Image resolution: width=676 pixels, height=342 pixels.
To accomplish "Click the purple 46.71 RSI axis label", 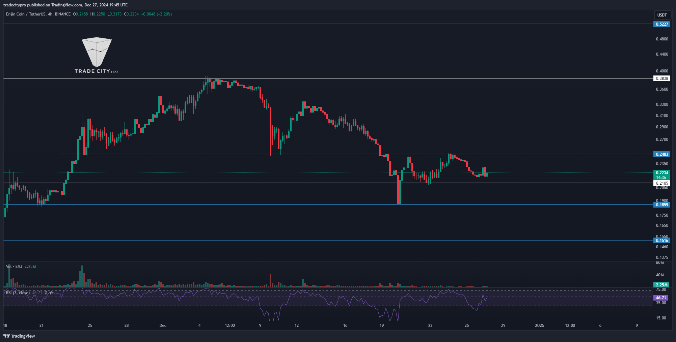I will pos(661,298).
